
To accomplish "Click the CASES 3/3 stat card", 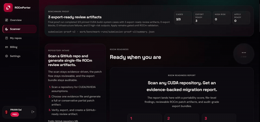I will [x=183, y=18].
